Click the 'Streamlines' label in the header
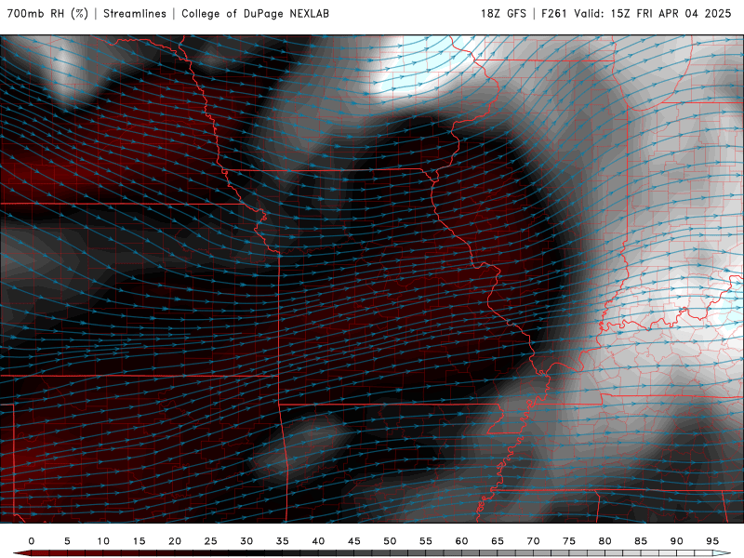Viewport: 744px width, 558px height. point(135,14)
